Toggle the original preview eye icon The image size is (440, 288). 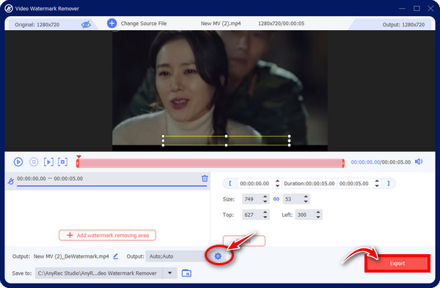coord(86,24)
